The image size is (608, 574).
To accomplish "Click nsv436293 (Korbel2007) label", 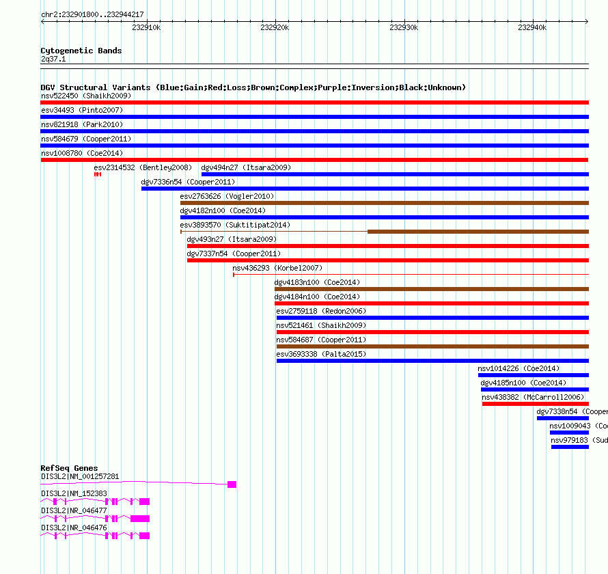I will (277, 268).
